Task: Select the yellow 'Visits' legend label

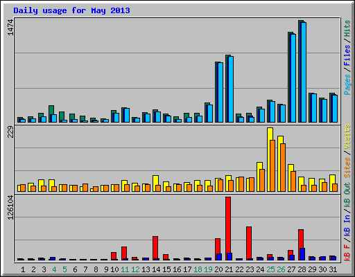Action: click(x=347, y=136)
